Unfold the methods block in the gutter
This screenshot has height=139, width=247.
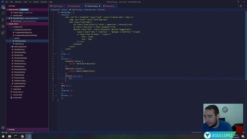[56, 95]
